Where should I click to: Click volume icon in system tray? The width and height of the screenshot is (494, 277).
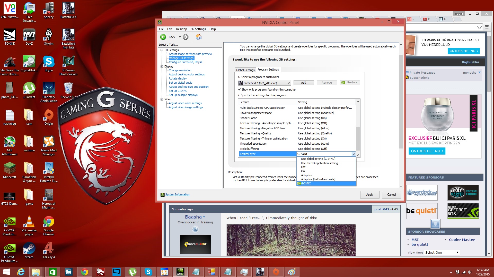point(470,272)
